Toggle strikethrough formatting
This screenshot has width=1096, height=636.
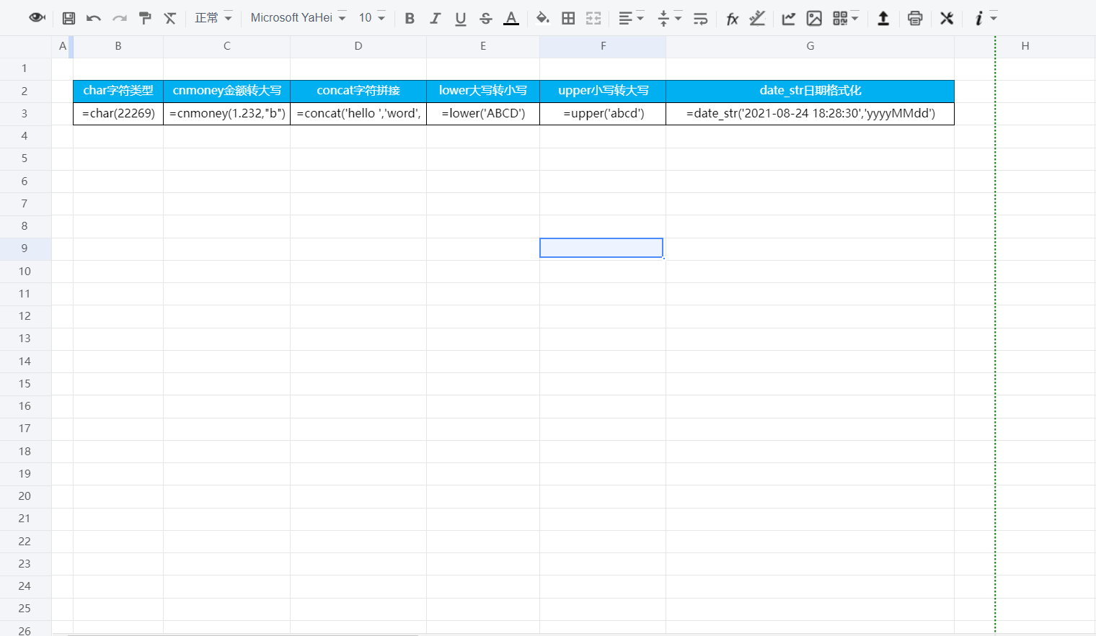tap(486, 18)
